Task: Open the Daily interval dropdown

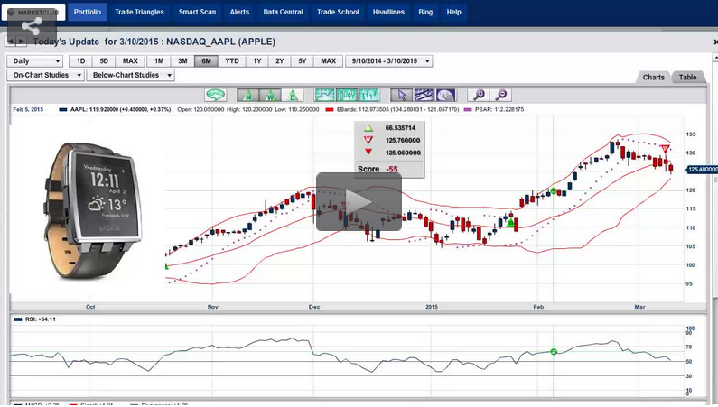Action: click(35, 60)
